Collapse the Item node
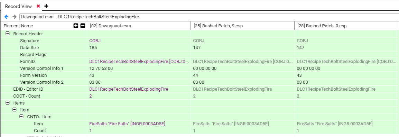399x137 pixels. coord(15,110)
